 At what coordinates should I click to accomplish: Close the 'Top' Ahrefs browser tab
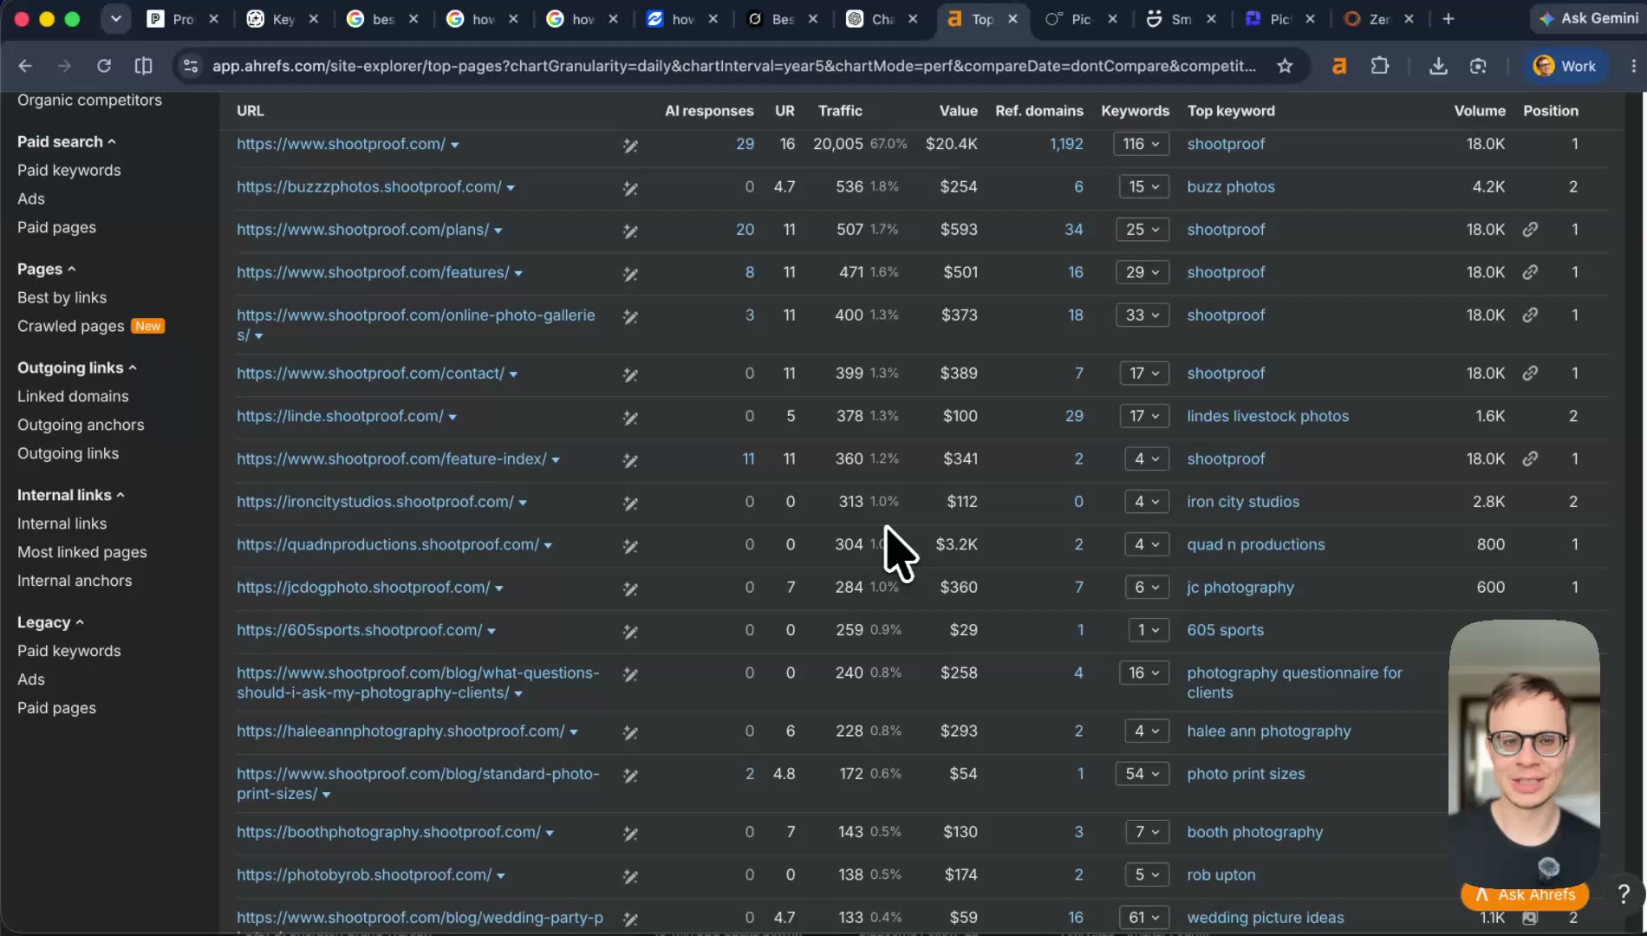1012,19
